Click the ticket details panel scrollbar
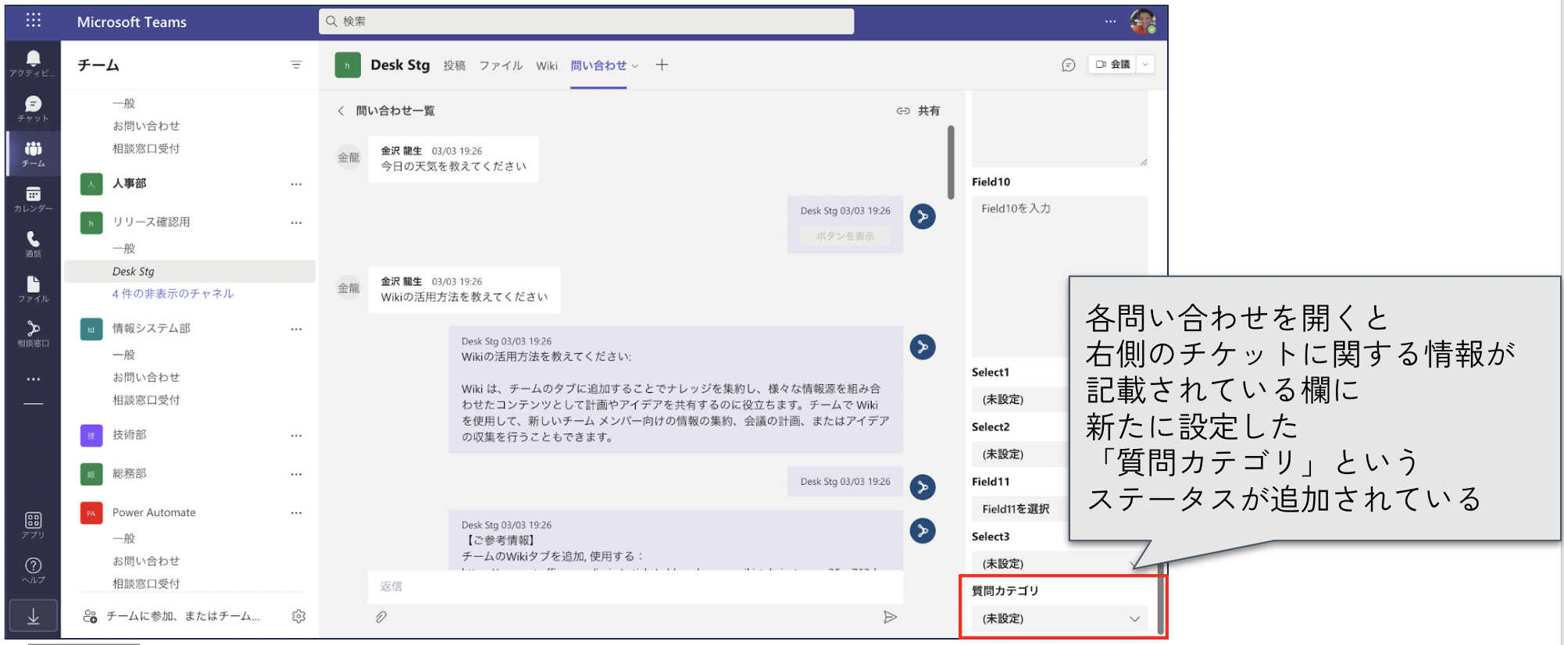Viewport: 1564px width, 645px height. click(x=1160, y=597)
